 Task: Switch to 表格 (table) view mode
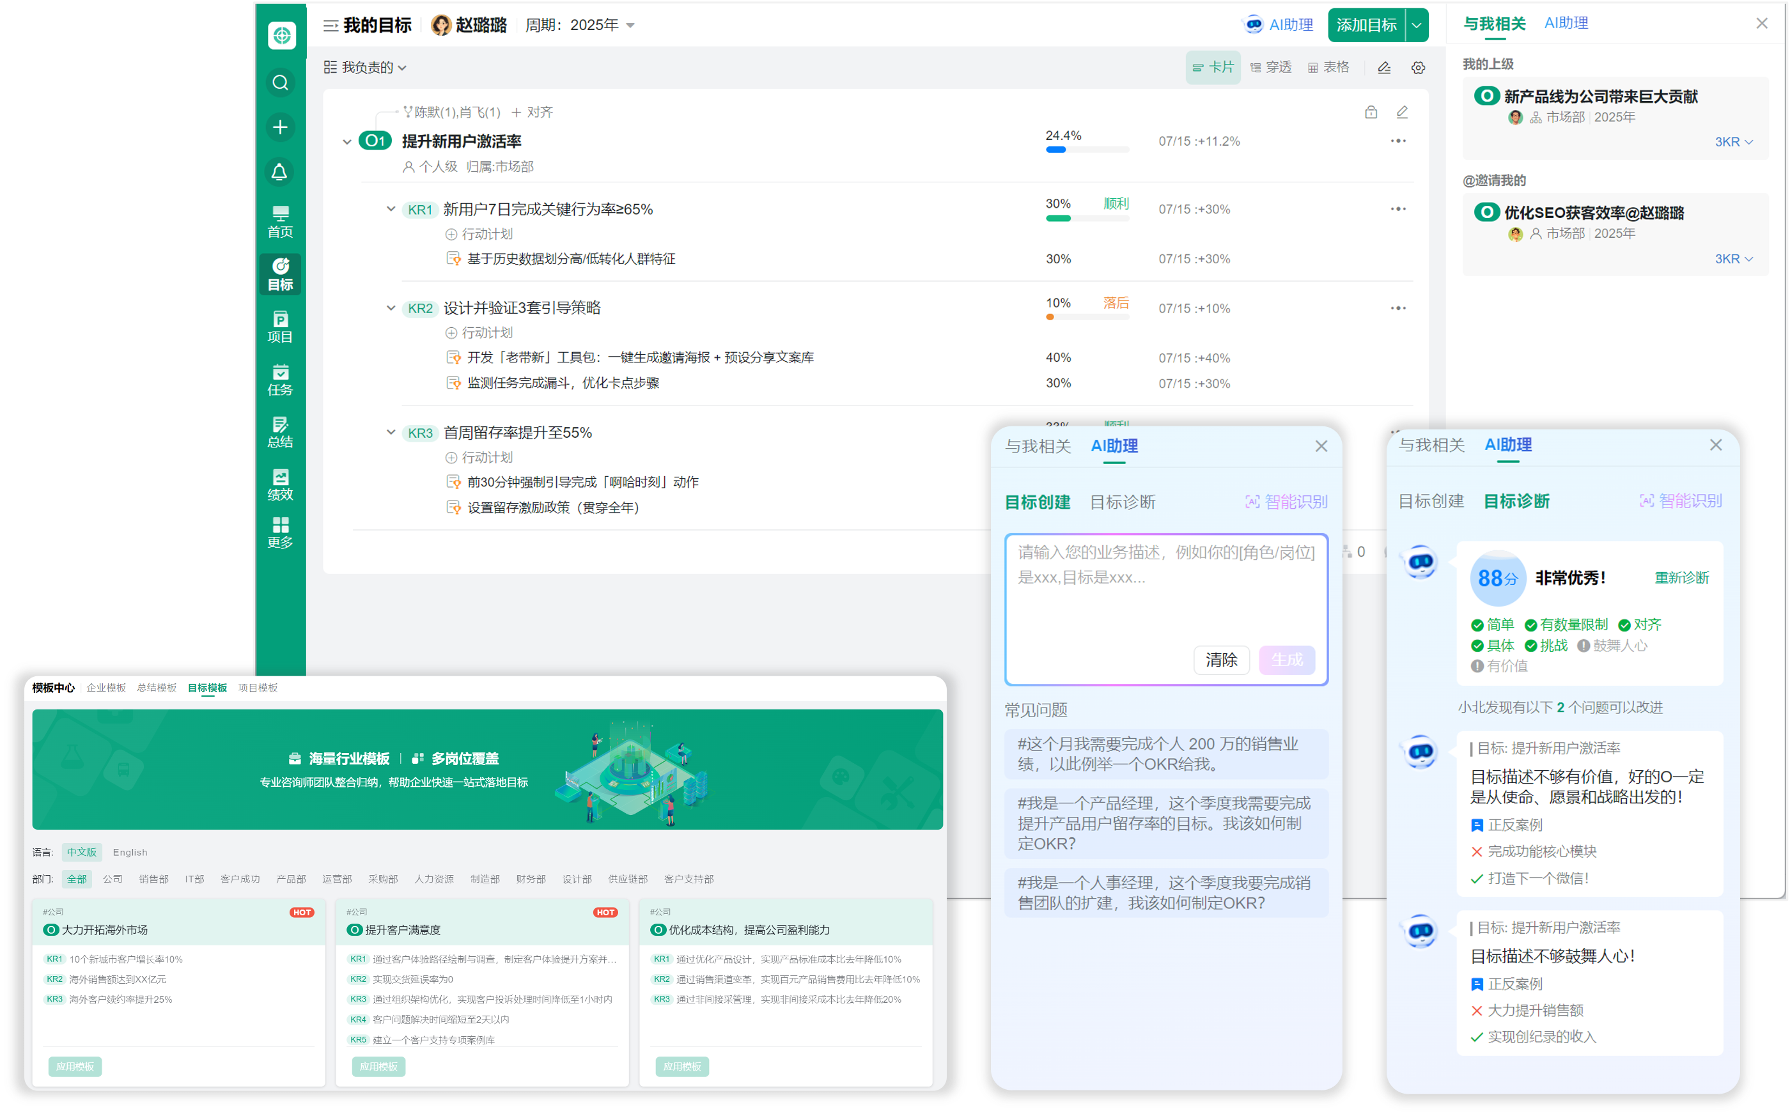click(x=1328, y=67)
